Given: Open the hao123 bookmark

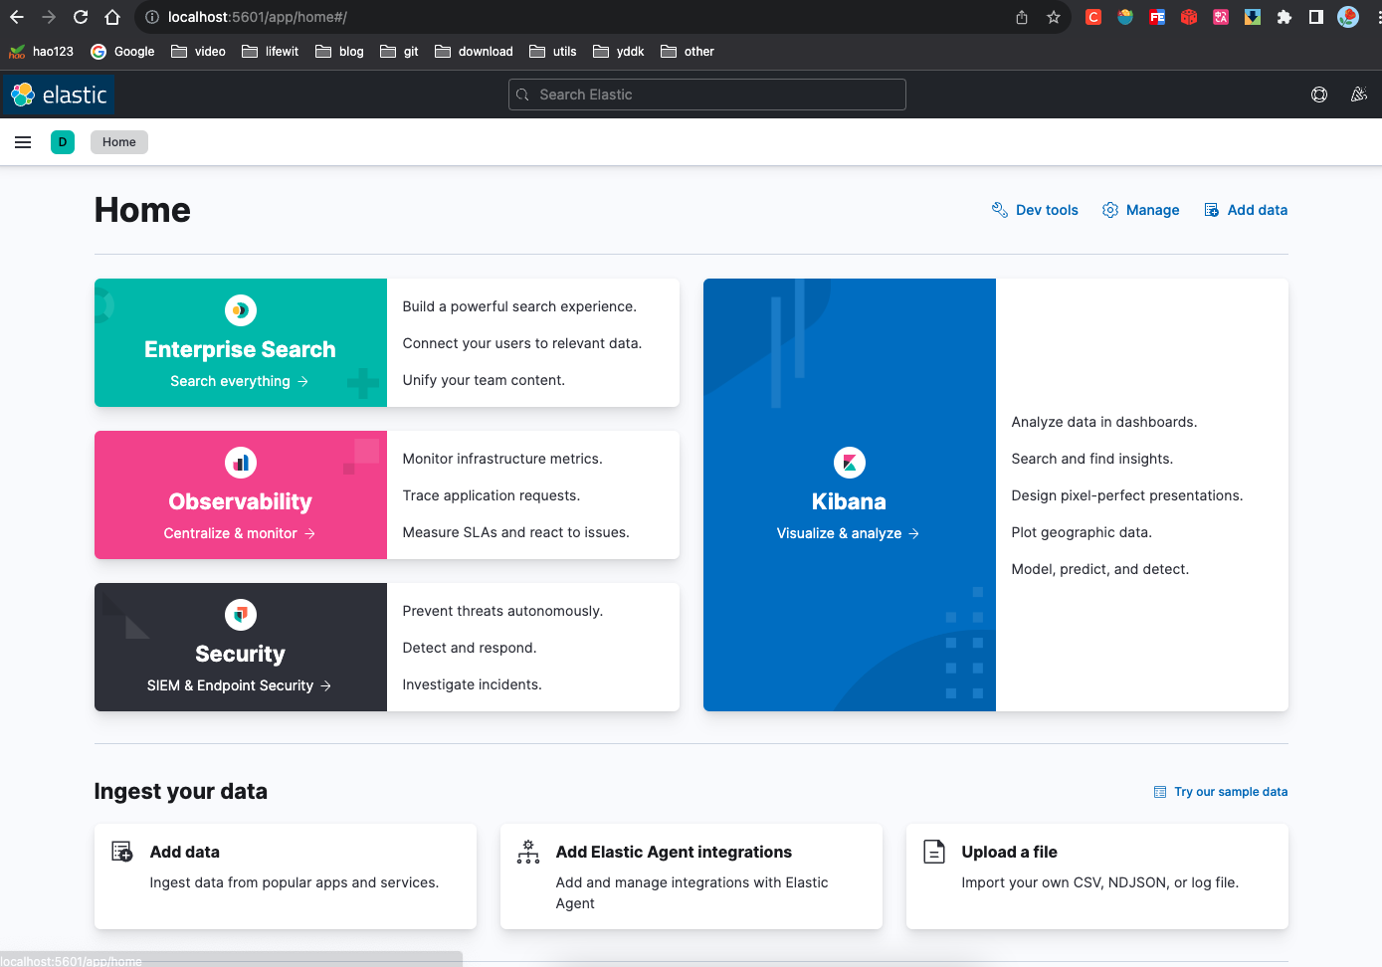Looking at the screenshot, I should (41, 52).
